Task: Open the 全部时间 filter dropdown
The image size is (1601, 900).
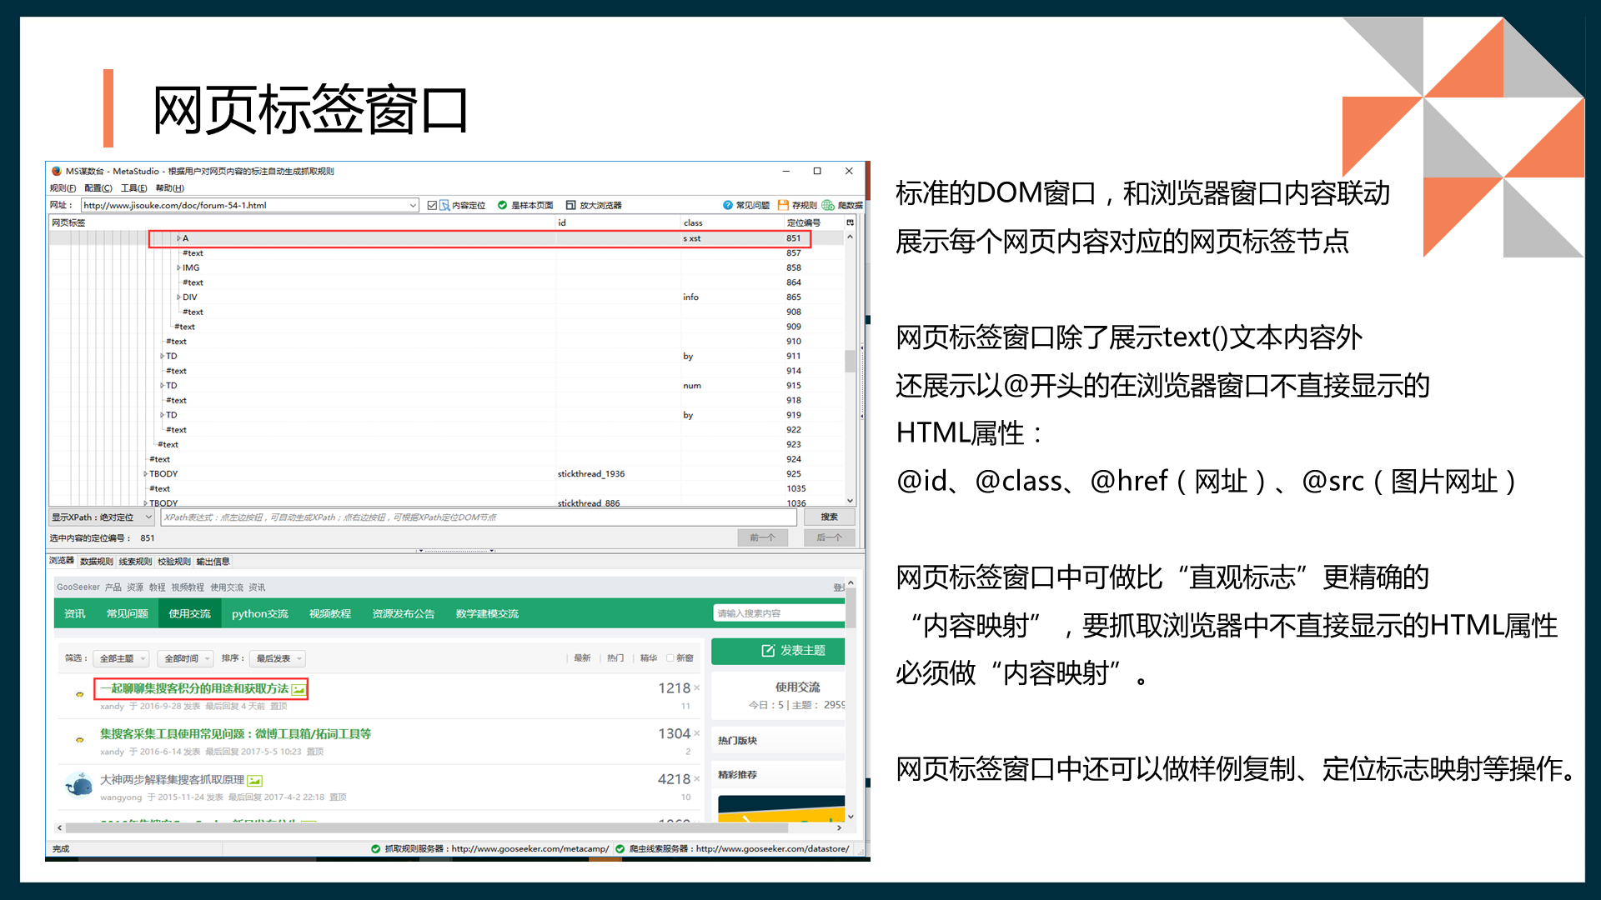Action: 185,658
